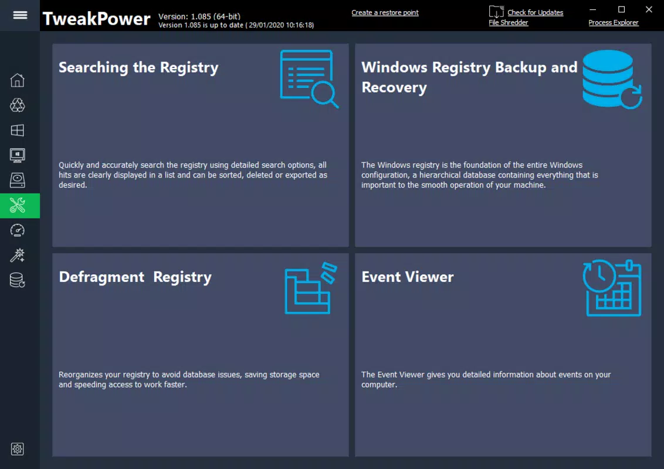Image resolution: width=664 pixels, height=469 pixels.
Task: Click the Event Viewer calendar clock icon
Action: (x=612, y=288)
